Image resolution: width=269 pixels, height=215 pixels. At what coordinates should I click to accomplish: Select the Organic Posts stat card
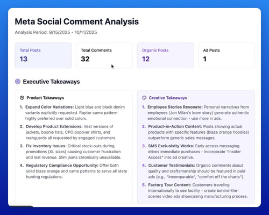tap(165, 55)
